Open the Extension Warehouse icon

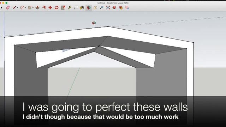click(x=121, y=7)
